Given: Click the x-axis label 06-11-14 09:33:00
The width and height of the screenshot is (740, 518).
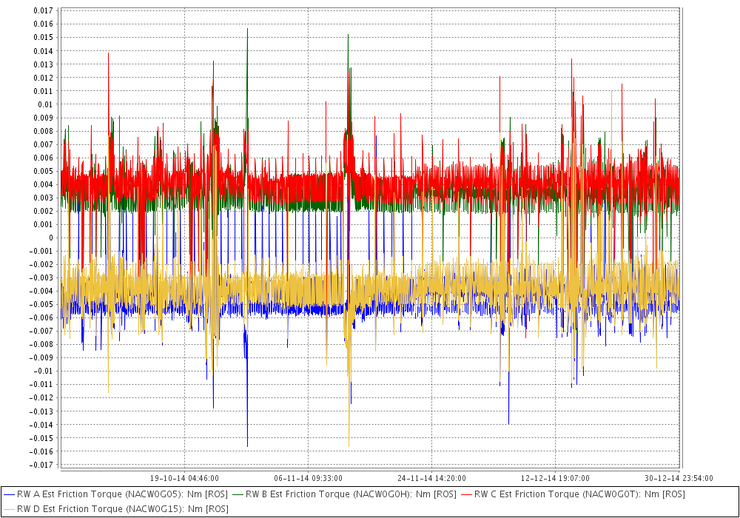Looking at the screenshot, I should point(308,478).
